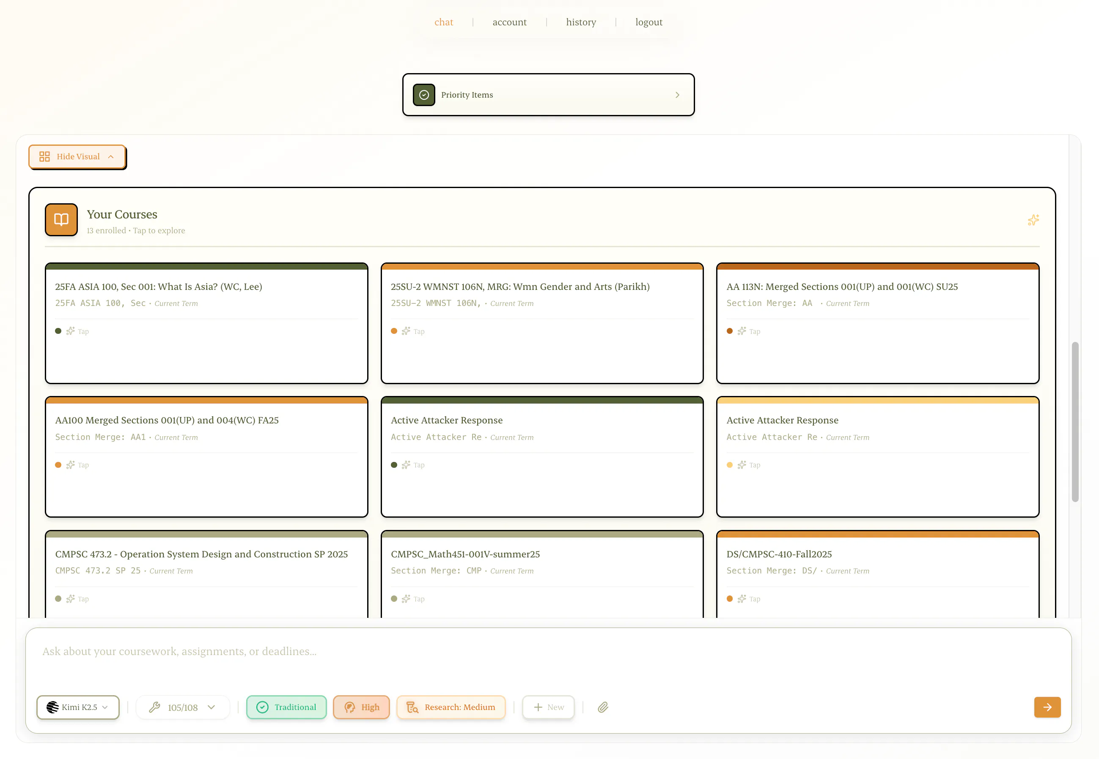Toggle the Traditional mode chip

pyautogui.click(x=286, y=707)
